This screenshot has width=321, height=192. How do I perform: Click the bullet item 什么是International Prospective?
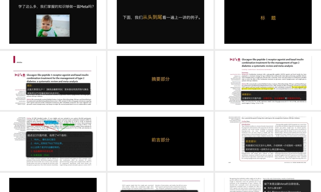(286, 191)
